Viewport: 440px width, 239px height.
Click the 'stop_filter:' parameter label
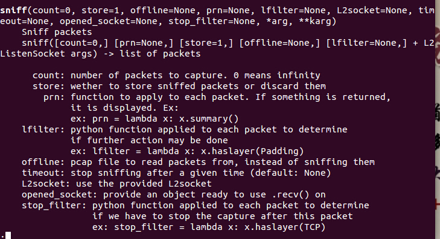click(54, 205)
